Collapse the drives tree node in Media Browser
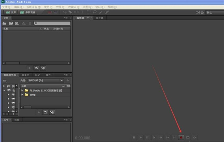The image size is (224, 142). (4, 91)
